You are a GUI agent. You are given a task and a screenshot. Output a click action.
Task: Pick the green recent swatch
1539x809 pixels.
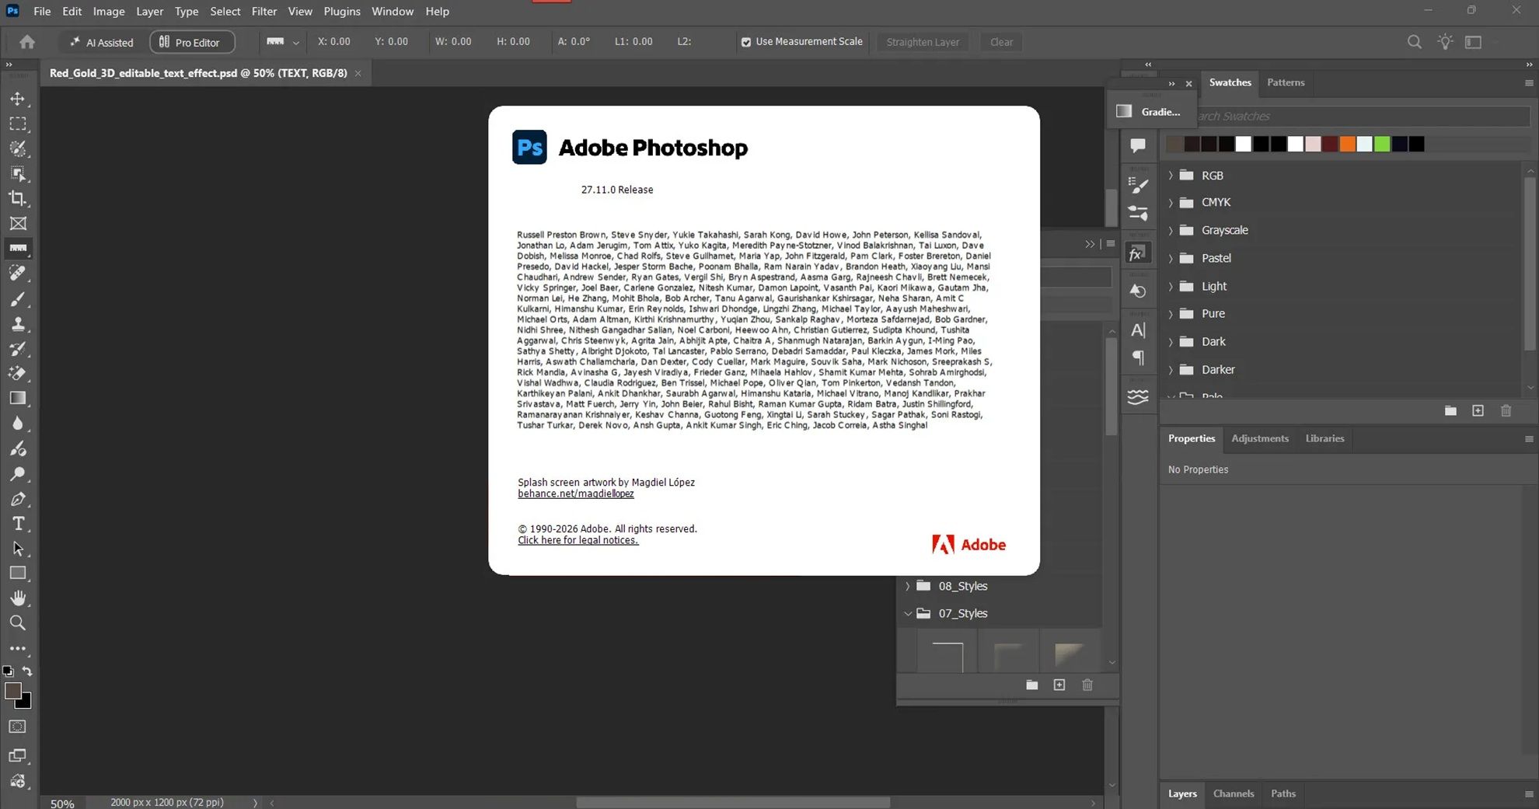[1382, 144]
